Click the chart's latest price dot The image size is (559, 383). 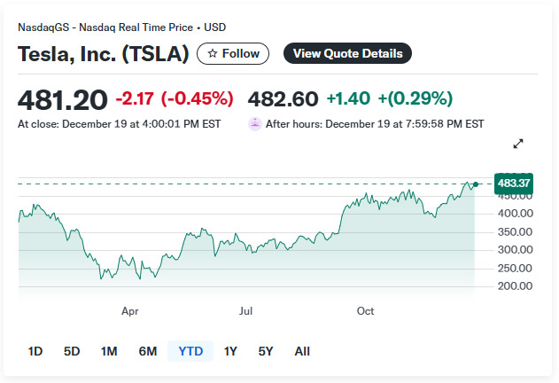[x=476, y=184]
